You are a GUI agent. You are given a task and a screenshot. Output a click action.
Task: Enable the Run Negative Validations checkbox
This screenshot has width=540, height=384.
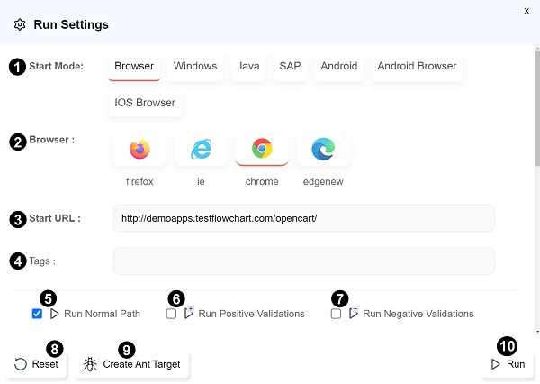click(336, 314)
